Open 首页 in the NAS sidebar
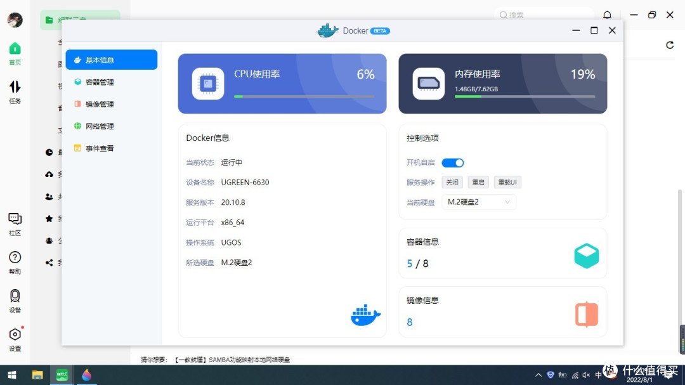This screenshot has height=385, width=685. coord(15,53)
